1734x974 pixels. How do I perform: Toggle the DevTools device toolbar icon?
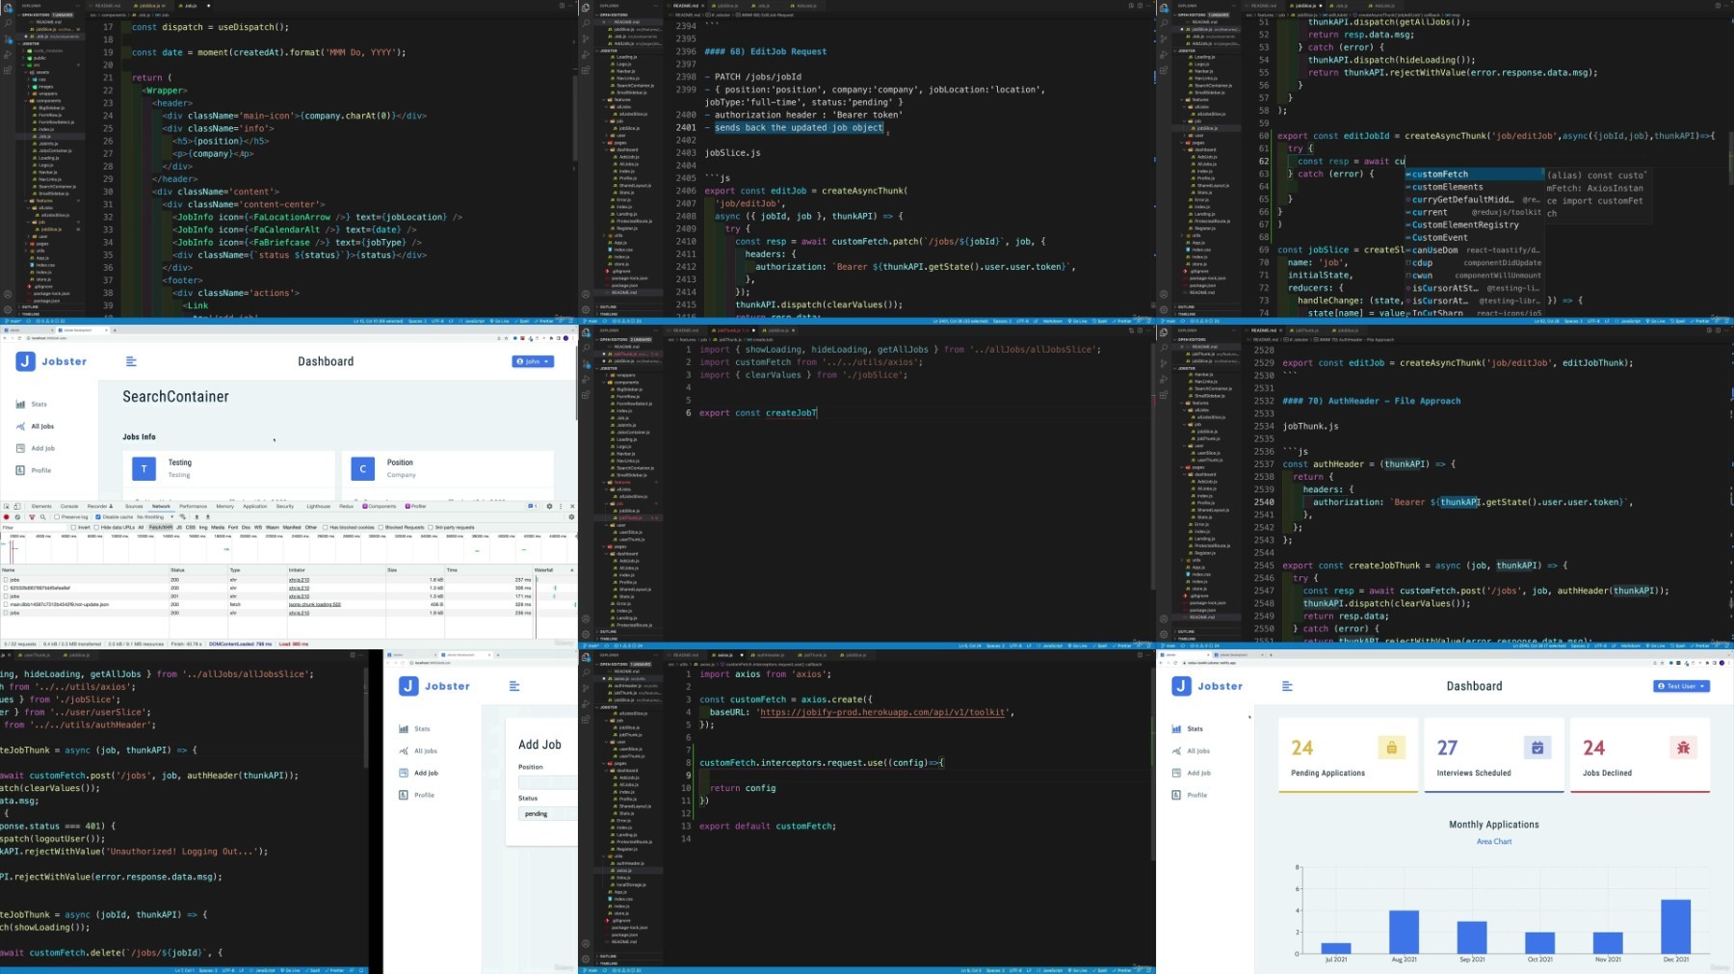[x=16, y=506]
